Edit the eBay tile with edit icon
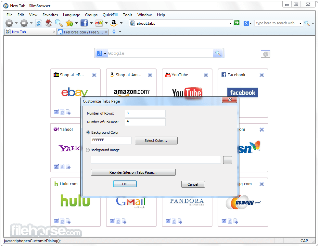Screen dimensions: 319x247 pos(56,112)
